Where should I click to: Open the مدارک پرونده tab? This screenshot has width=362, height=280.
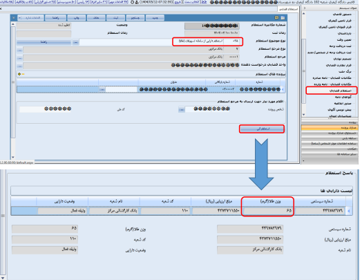point(330,127)
